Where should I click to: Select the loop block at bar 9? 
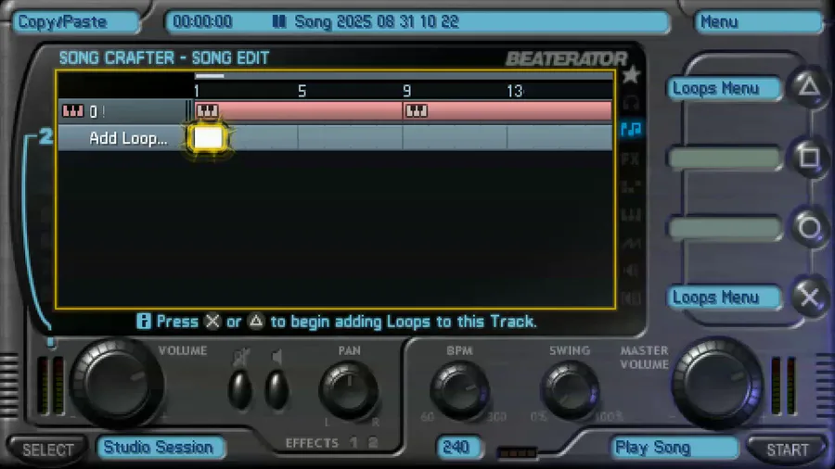(507, 111)
